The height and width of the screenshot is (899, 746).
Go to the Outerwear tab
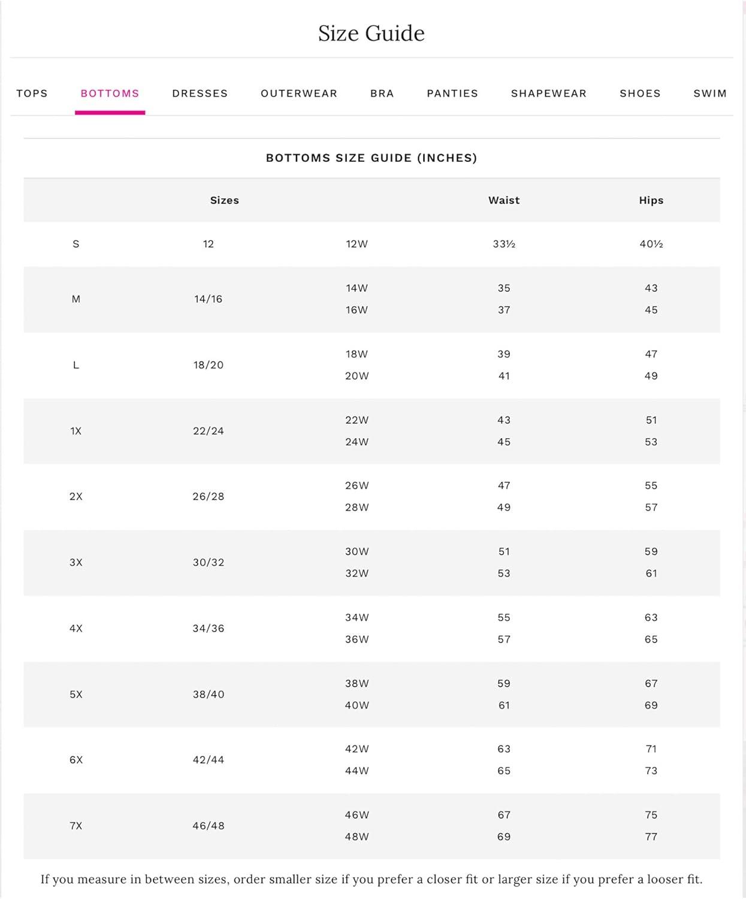(x=299, y=93)
